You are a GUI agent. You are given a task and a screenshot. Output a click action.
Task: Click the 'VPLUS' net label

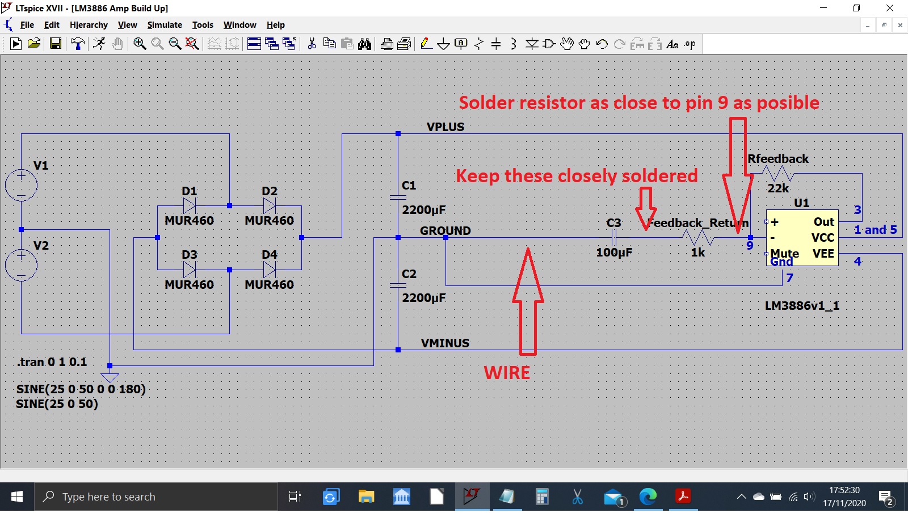click(445, 127)
